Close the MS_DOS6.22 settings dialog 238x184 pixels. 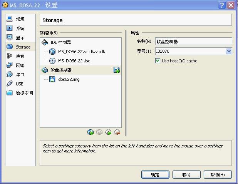[x=231, y=5]
